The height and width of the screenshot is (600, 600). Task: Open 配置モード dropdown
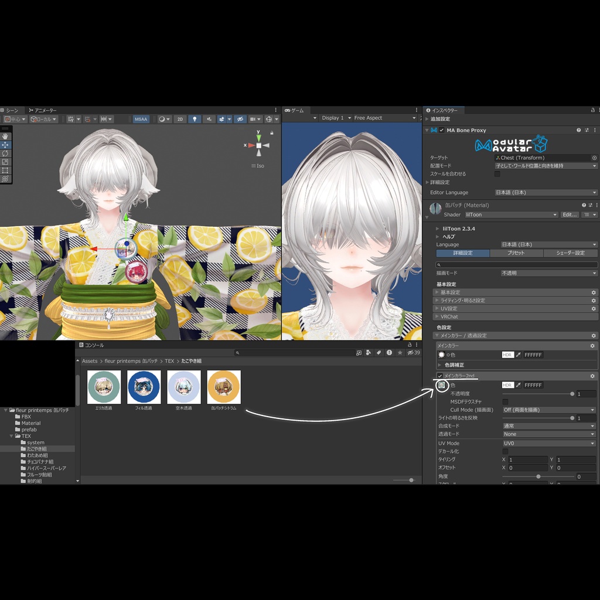click(546, 166)
